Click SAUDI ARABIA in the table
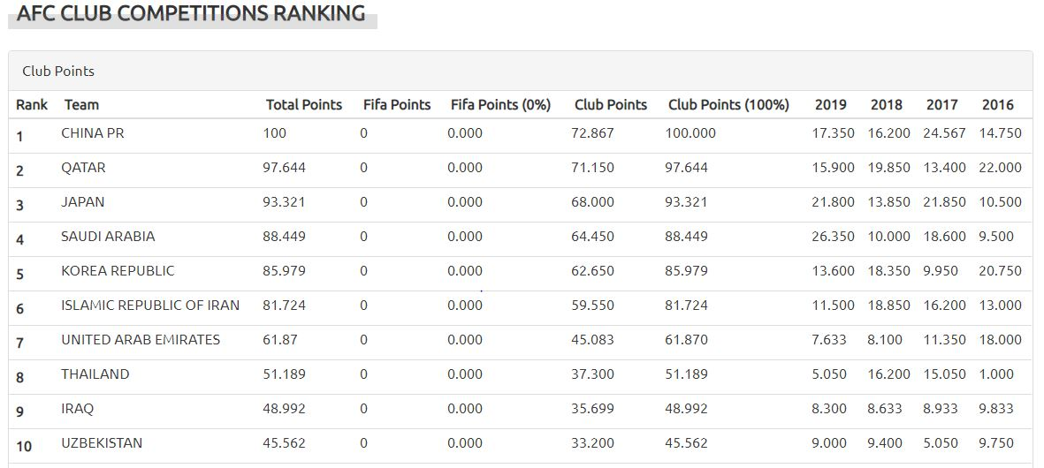 click(x=108, y=237)
